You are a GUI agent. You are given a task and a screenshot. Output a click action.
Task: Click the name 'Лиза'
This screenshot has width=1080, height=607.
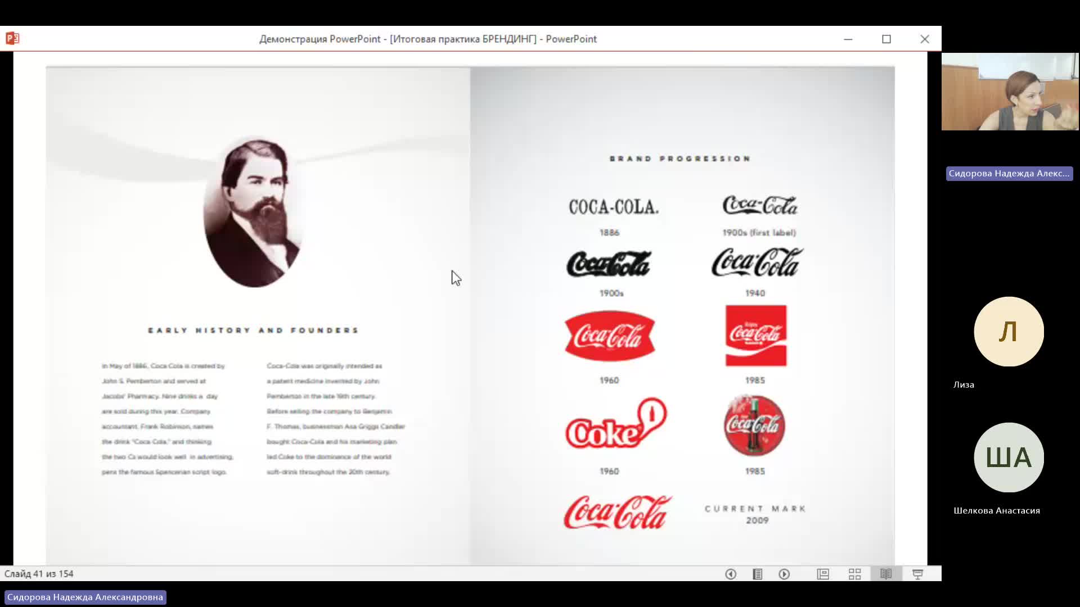(964, 384)
